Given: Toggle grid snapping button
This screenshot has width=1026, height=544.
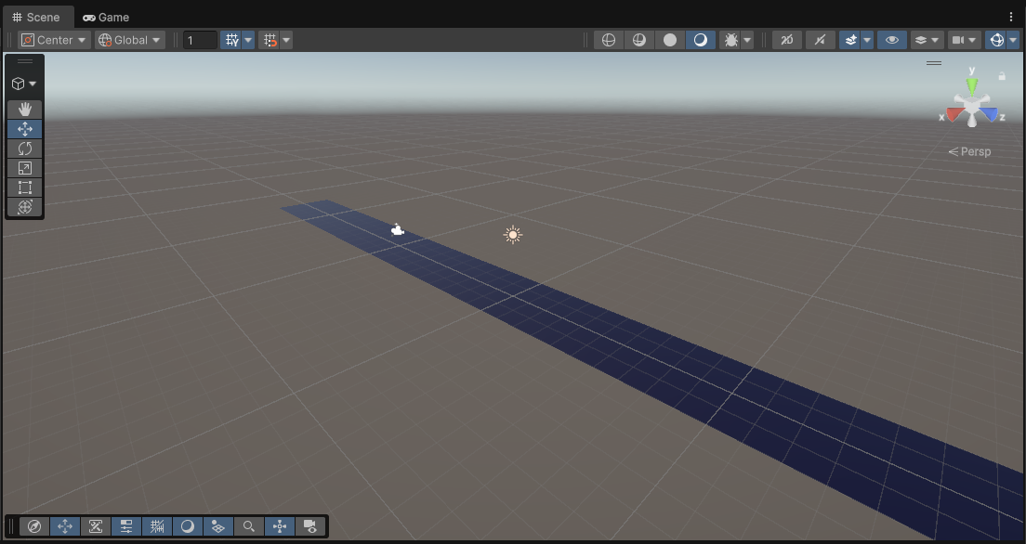Looking at the screenshot, I should 232,40.
